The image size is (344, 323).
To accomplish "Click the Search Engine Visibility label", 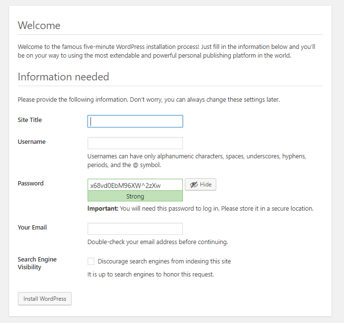I will tap(37, 263).
